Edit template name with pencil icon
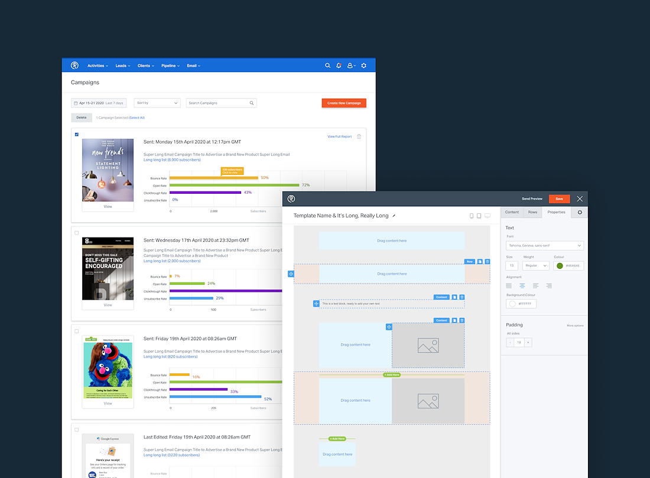Viewport: 650px width, 478px height. (394, 216)
